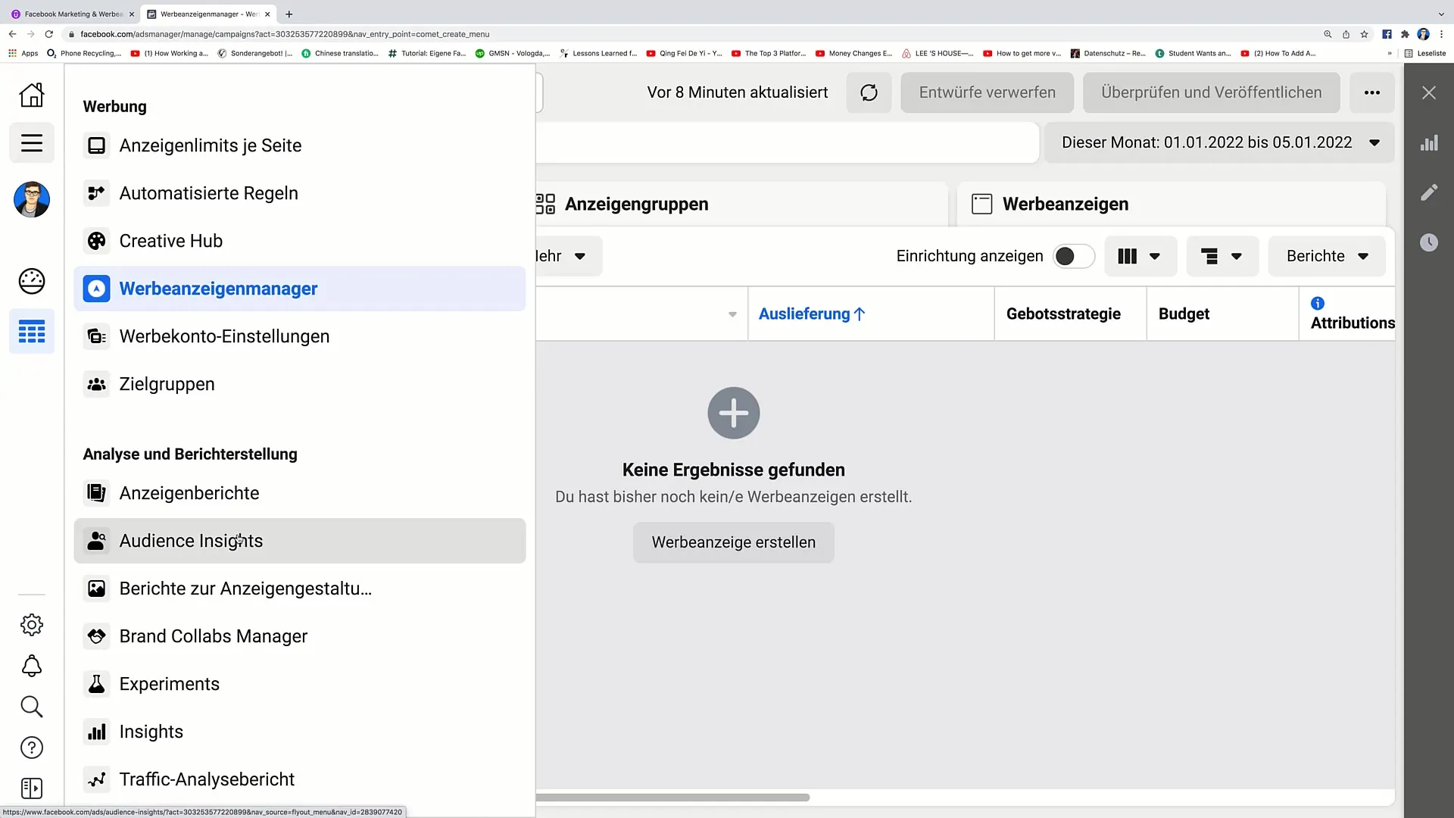Open notifications bell icon
The height and width of the screenshot is (818, 1454).
coord(32,666)
